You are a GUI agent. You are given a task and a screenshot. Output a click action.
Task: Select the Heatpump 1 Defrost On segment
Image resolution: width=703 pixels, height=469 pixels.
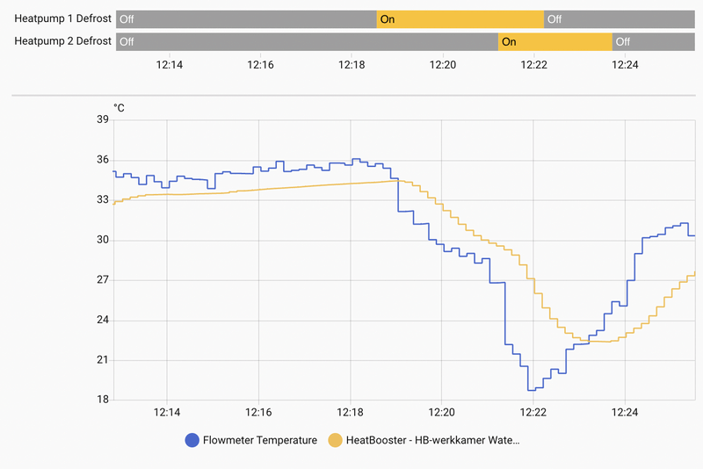pyautogui.click(x=460, y=19)
